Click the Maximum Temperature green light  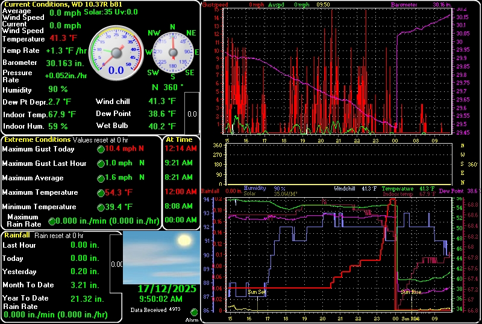pyautogui.click(x=101, y=192)
